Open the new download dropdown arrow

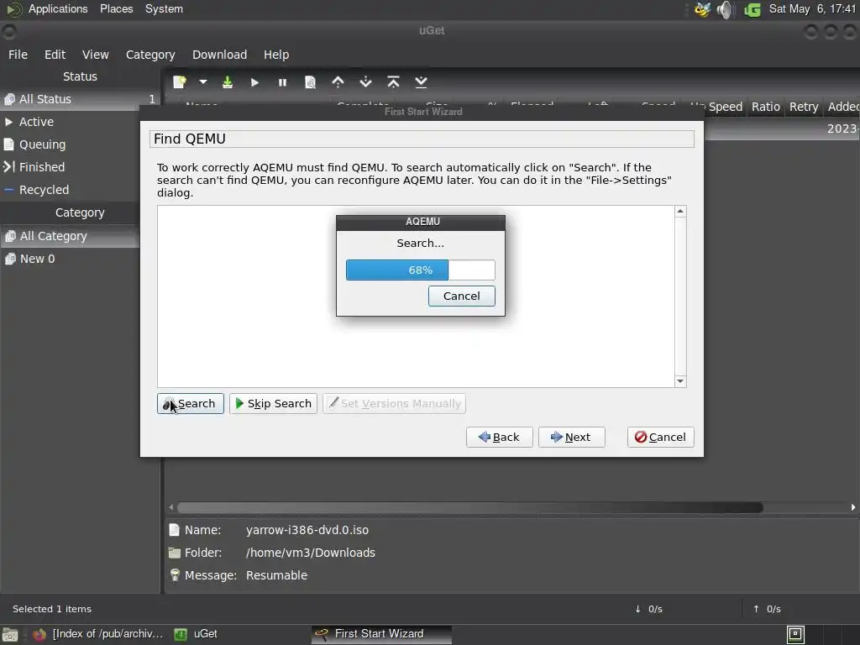[x=203, y=82]
